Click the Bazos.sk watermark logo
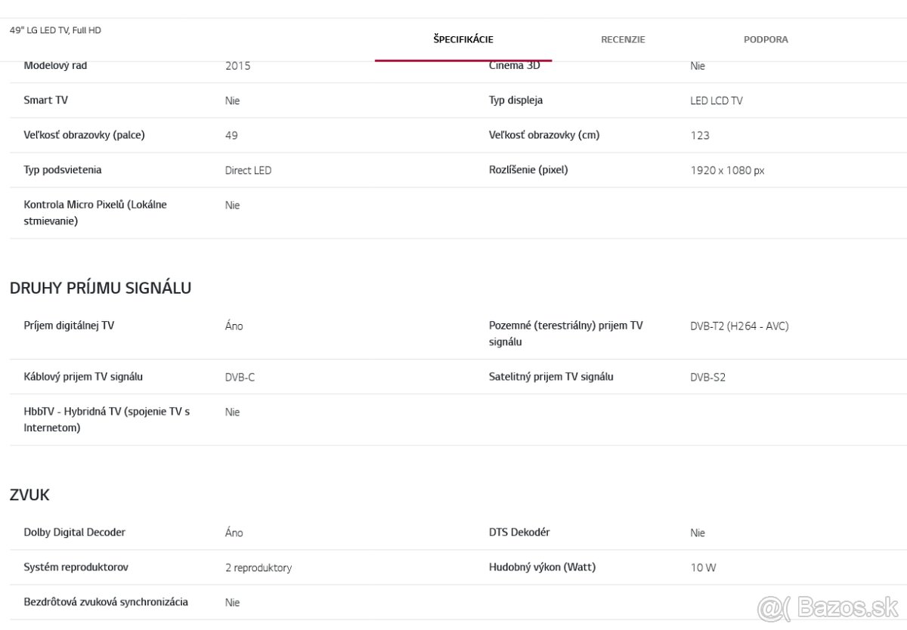Image resolution: width=907 pixels, height=630 pixels. click(x=828, y=607)
